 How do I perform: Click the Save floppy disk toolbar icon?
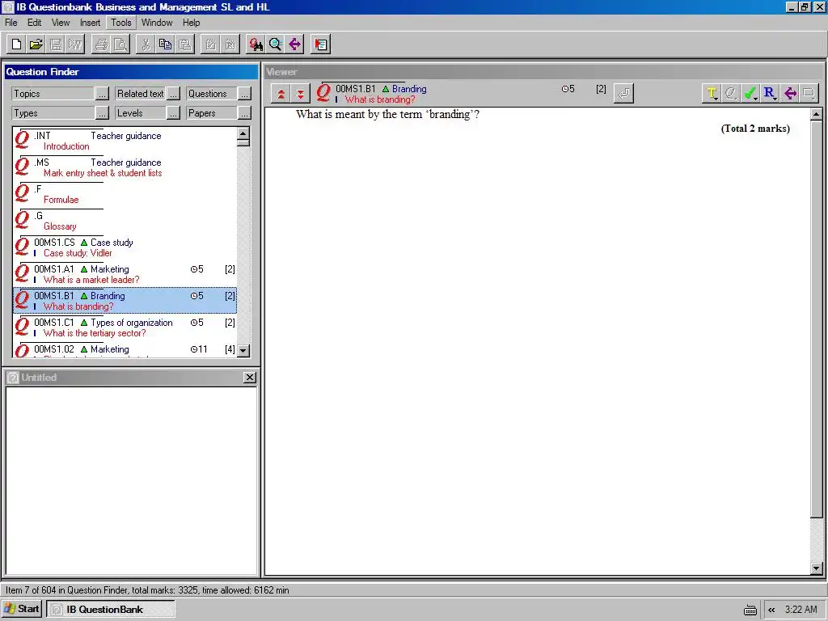(x=56, y=44)
